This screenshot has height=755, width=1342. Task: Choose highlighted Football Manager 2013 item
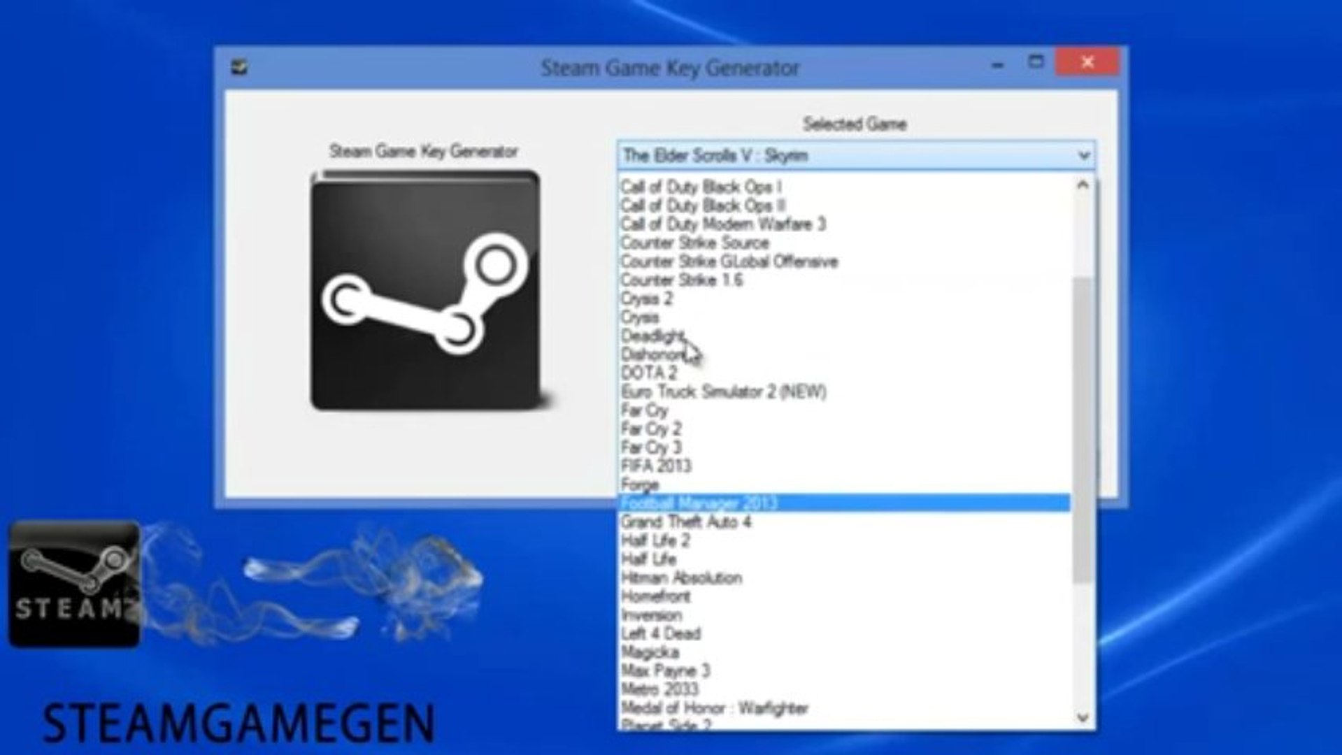coord(844,503)
